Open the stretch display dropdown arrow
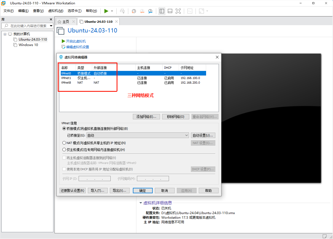Viewport: 333px width, 239px height. point(207,11)
